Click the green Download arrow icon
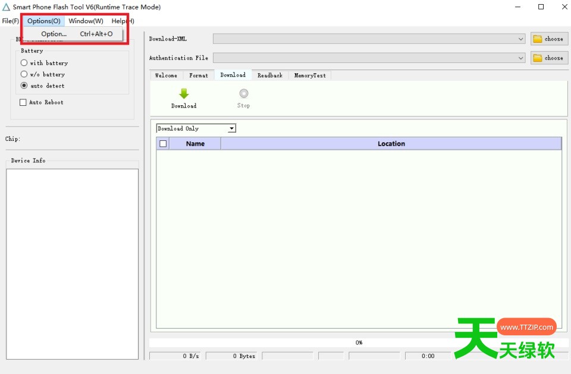The width and height of the screenshot is (571, 374). 184,93
